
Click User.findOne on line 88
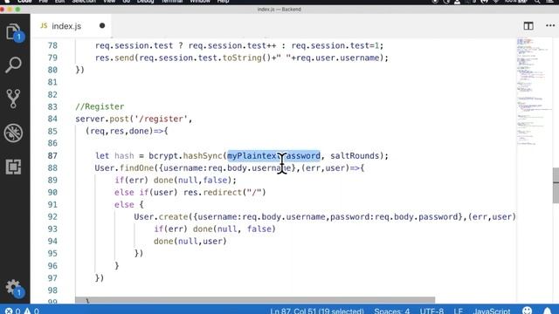124,167
